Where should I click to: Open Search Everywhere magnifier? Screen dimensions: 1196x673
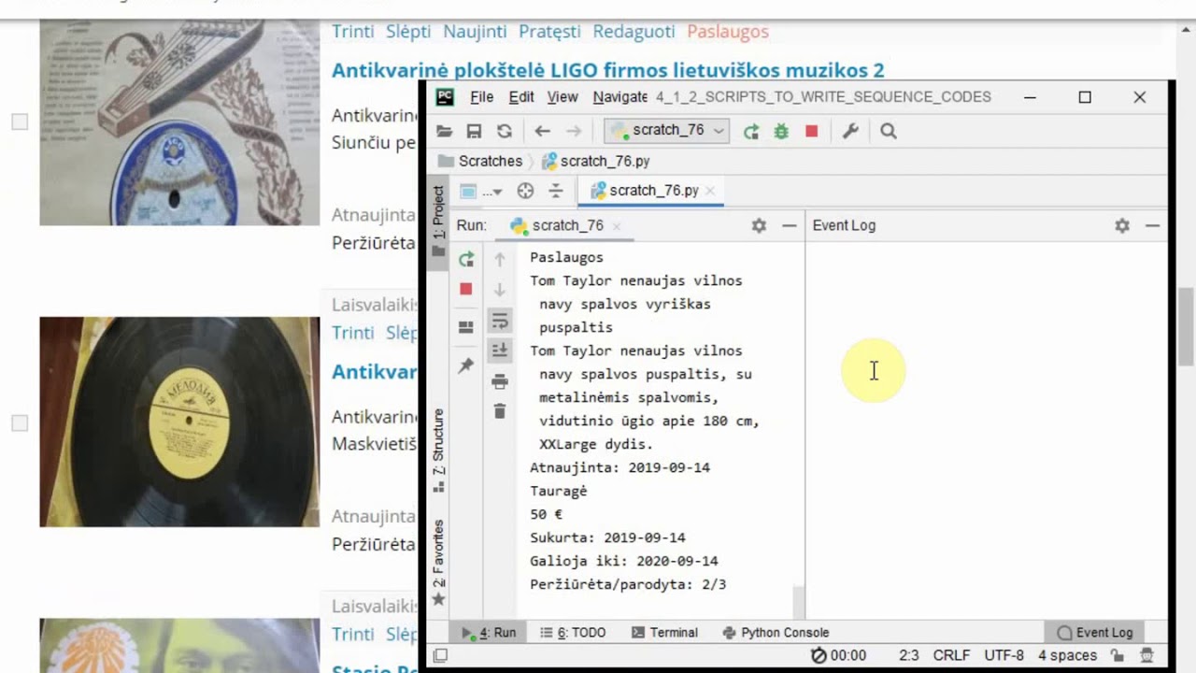coord(889,132)
